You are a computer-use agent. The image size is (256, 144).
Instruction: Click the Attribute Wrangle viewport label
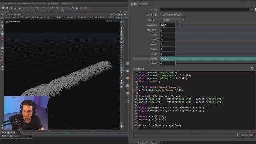(14, 22)
